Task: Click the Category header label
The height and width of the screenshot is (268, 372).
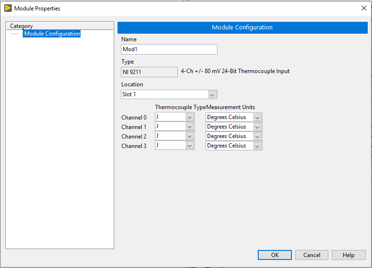Action: click(21, 26)
